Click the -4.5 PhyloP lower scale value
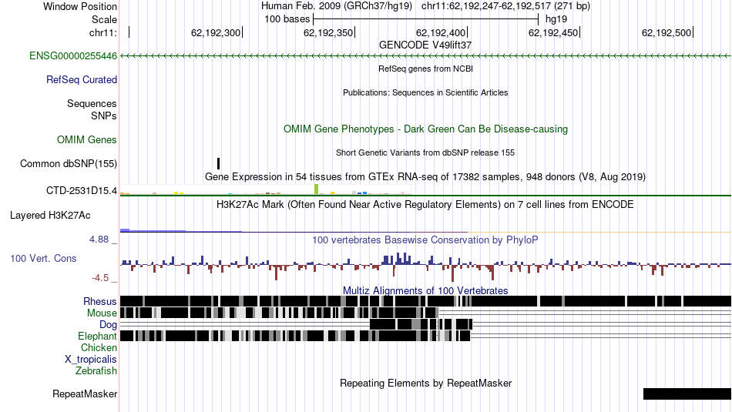Viewport: 732px width, 412px height. pyautogui.click(x=100, y=278)
